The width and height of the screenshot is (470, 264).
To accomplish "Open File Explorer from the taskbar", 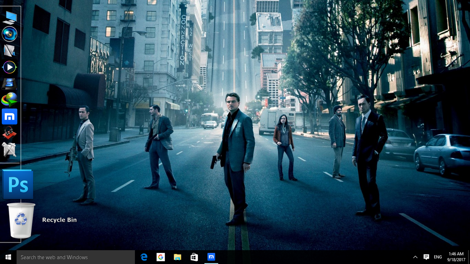I will tap(178, 257).
